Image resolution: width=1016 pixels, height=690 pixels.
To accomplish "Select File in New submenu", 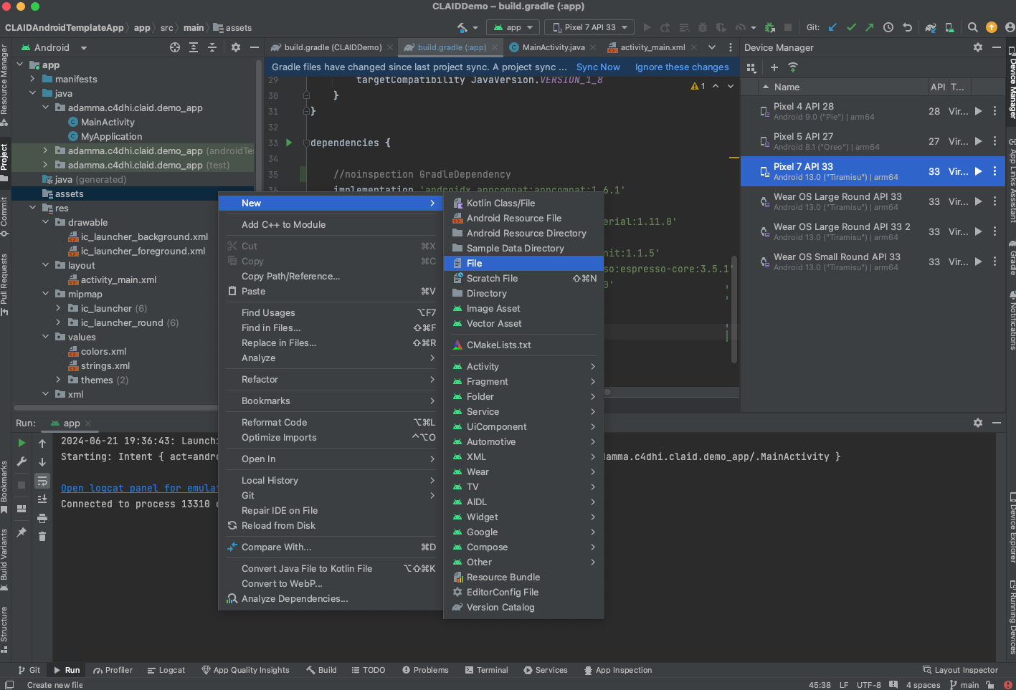I will click(x=523, y=263).
